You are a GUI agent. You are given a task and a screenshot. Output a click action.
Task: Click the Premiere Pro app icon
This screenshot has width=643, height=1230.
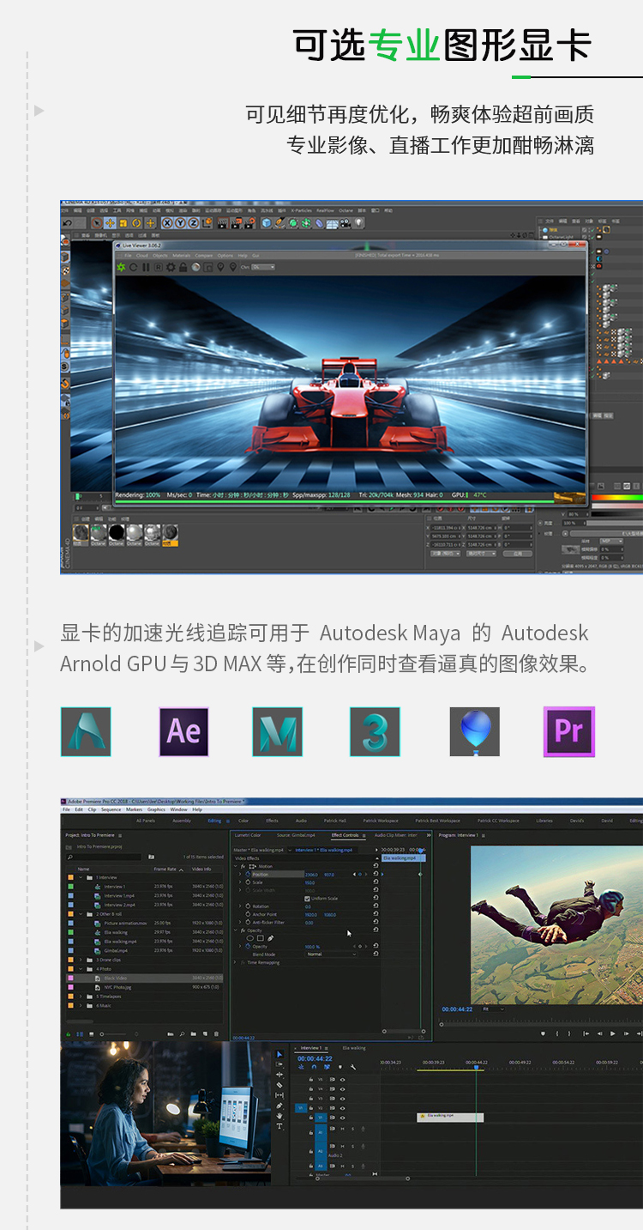568,731
